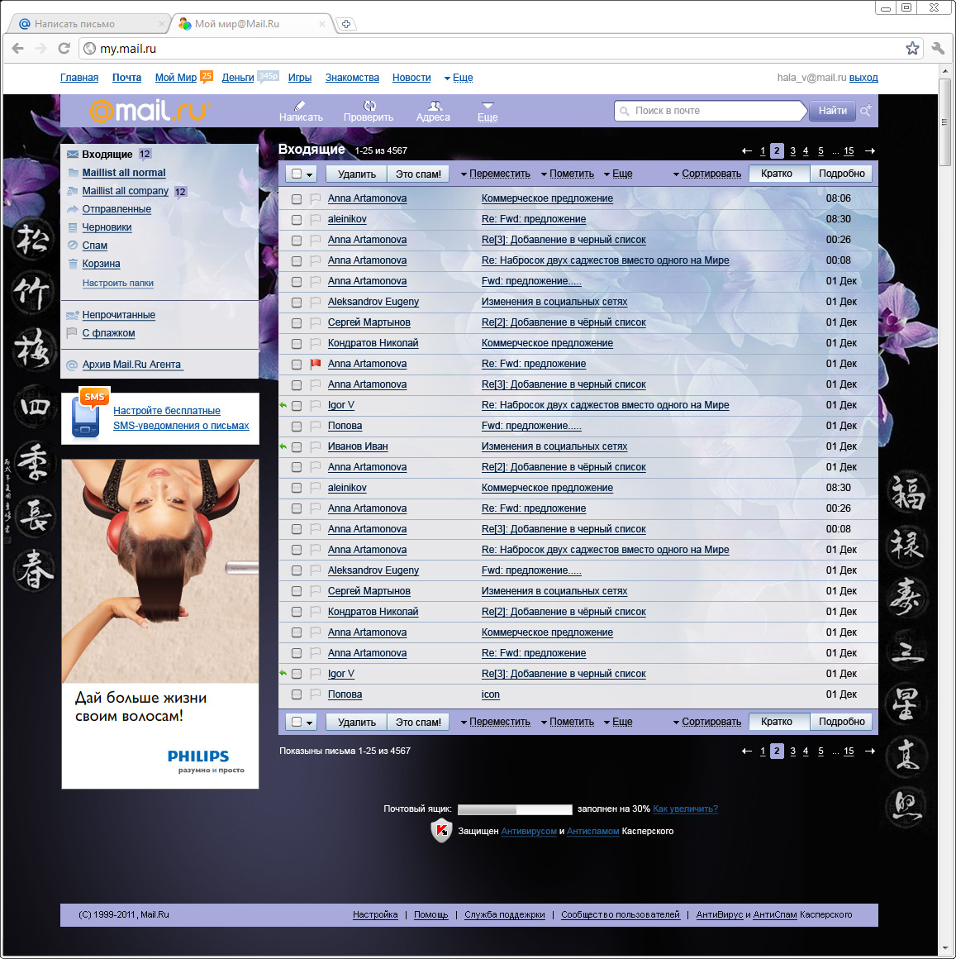Open the Адреса contacts icon
Screen dimensions: 956x959
click(434, 105)
